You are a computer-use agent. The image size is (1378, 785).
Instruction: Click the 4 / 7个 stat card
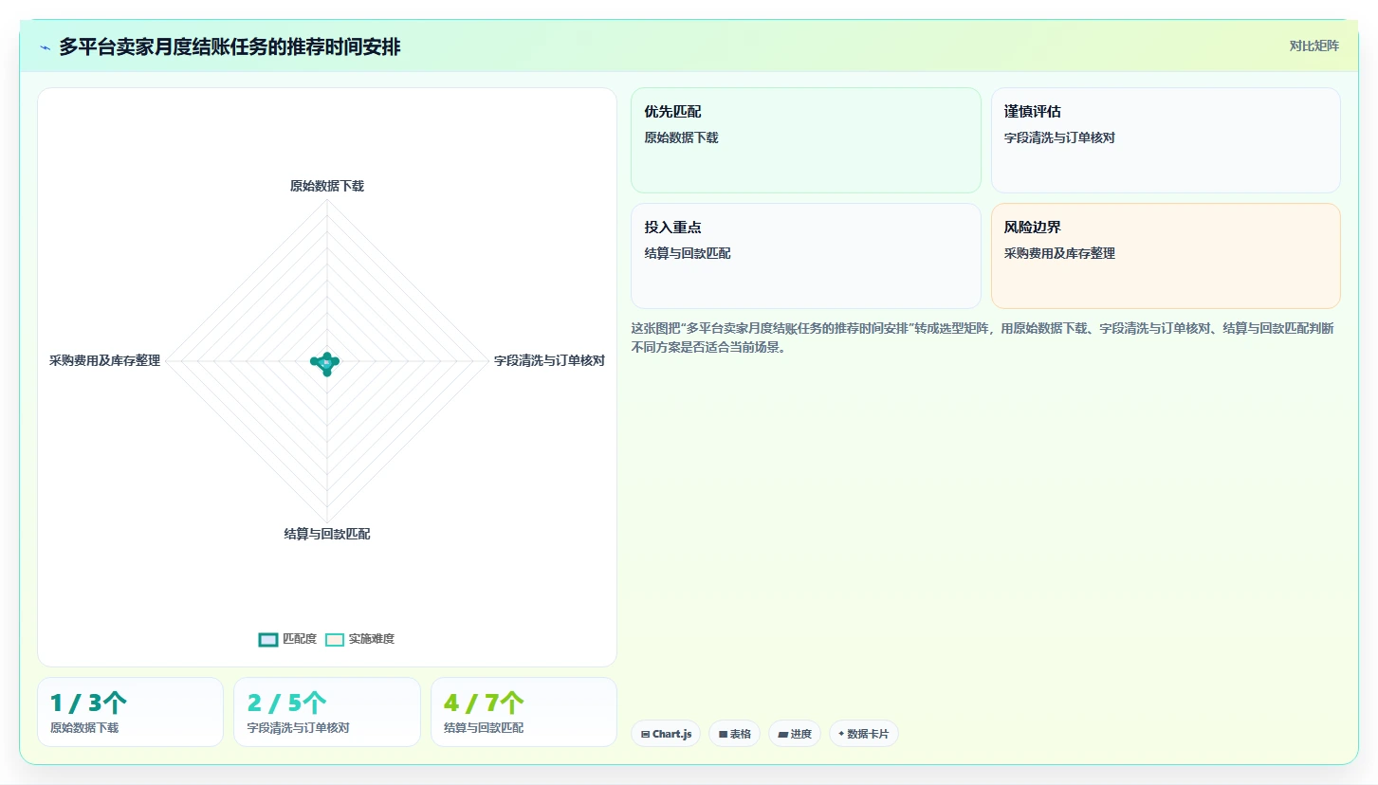tap(524, 712)
